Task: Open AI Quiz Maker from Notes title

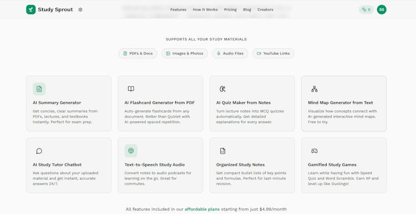Action: click(x=243, y=103)
